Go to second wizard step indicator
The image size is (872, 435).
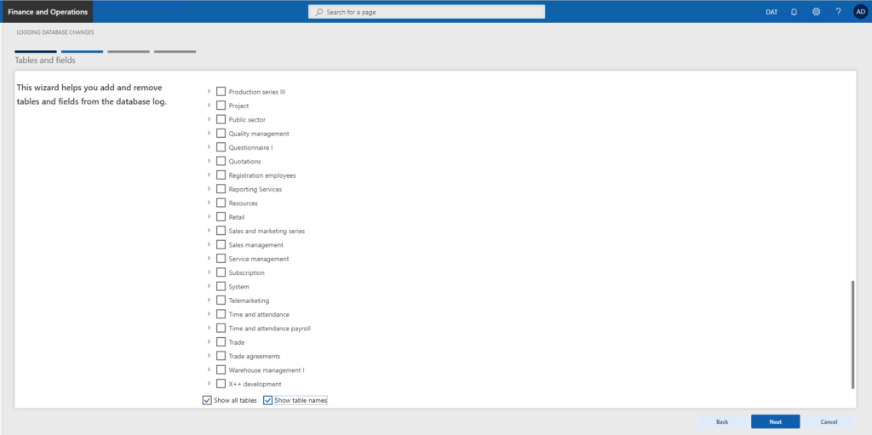coord(83,52)
